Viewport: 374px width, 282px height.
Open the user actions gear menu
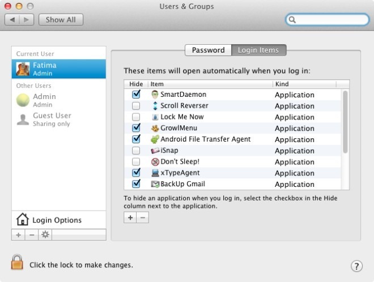[44, 234]
